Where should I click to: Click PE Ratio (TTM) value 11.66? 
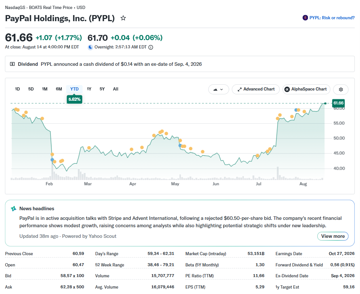(259, 276)
